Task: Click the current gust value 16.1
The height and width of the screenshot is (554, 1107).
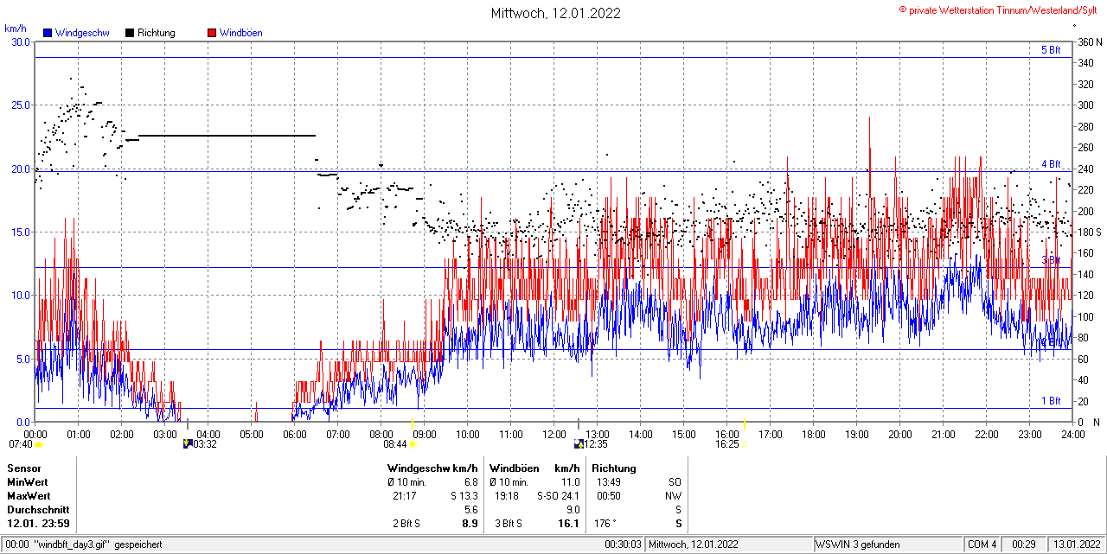Action: 569,524
